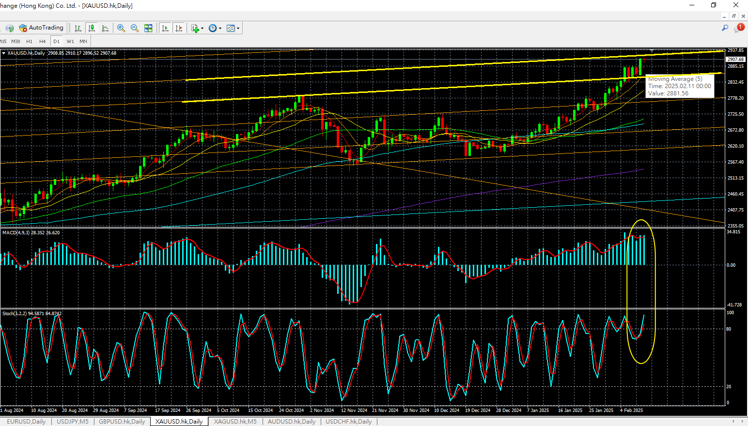Switch chart to bar chart style
Image resolution: width=748 pixels, height=426 pixels.
point(78,28)
